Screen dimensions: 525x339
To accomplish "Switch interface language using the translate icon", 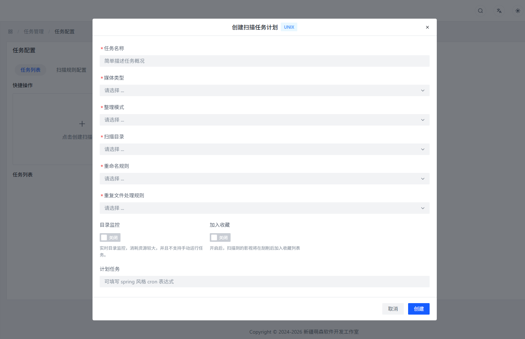I will pos(499,10).
